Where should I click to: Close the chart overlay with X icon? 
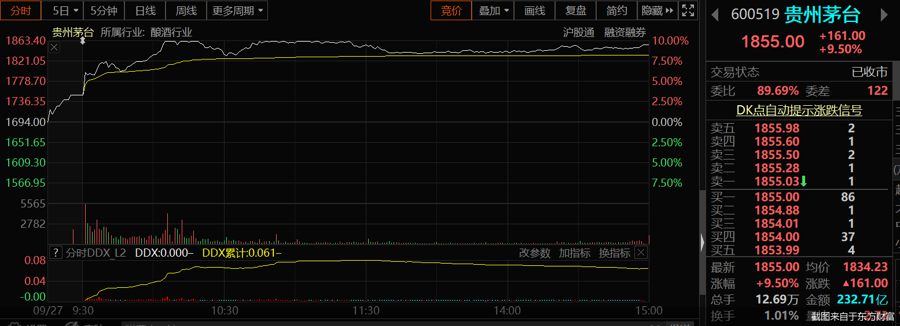pos(54,47)
